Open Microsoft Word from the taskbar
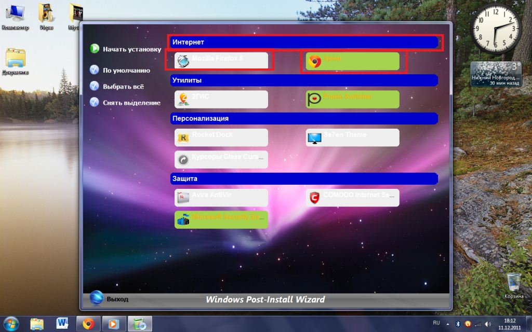Image resolution: width=532 pixels, height=332 pixels. coord(62,324)
